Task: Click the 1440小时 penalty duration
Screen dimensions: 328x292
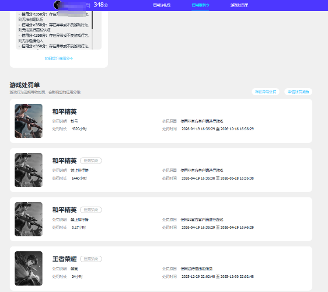Action: point(79,178)
